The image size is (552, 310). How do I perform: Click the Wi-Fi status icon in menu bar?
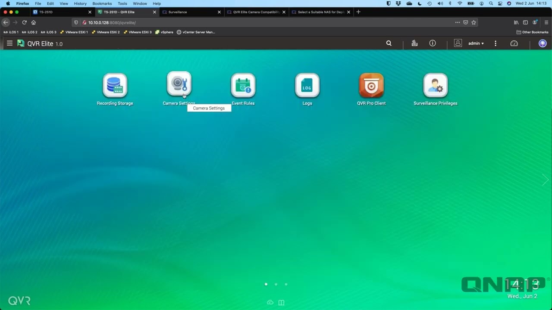pyautogui.click(x=460, y=3)
